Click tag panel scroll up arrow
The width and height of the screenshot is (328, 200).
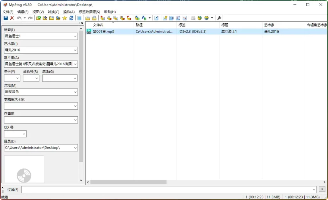point(81,28)
